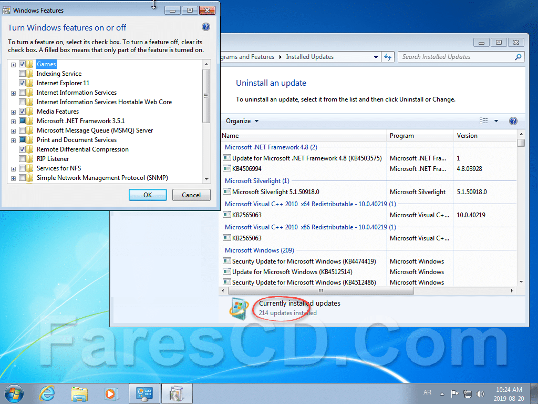
Task: Select the icon of update KB4506994
Action: (x=227, y=168)
